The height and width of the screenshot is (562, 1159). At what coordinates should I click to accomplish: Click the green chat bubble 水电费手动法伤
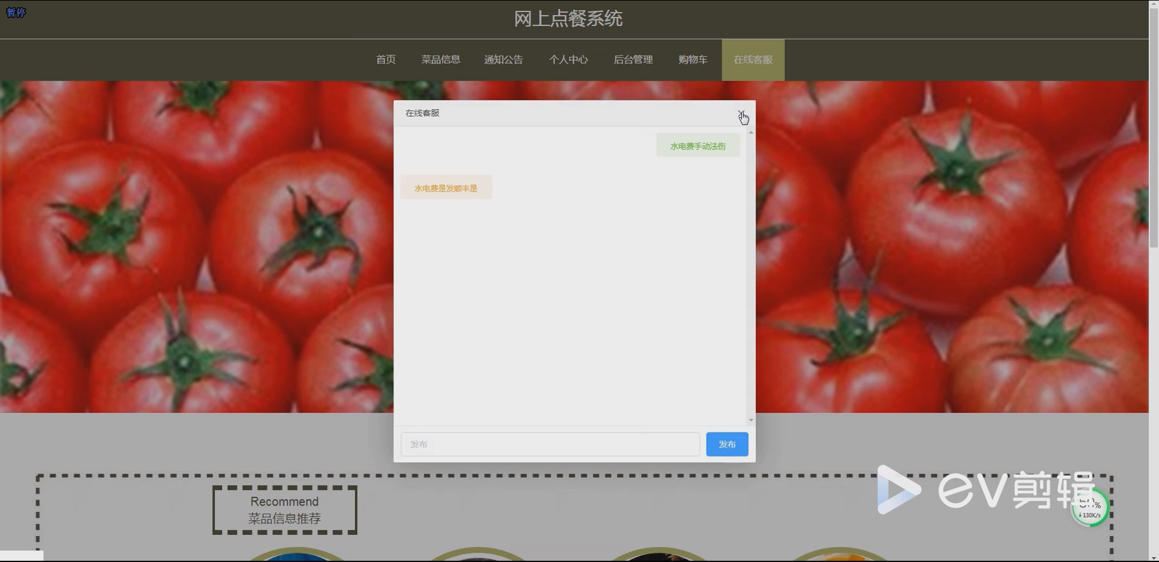point(698,146)
